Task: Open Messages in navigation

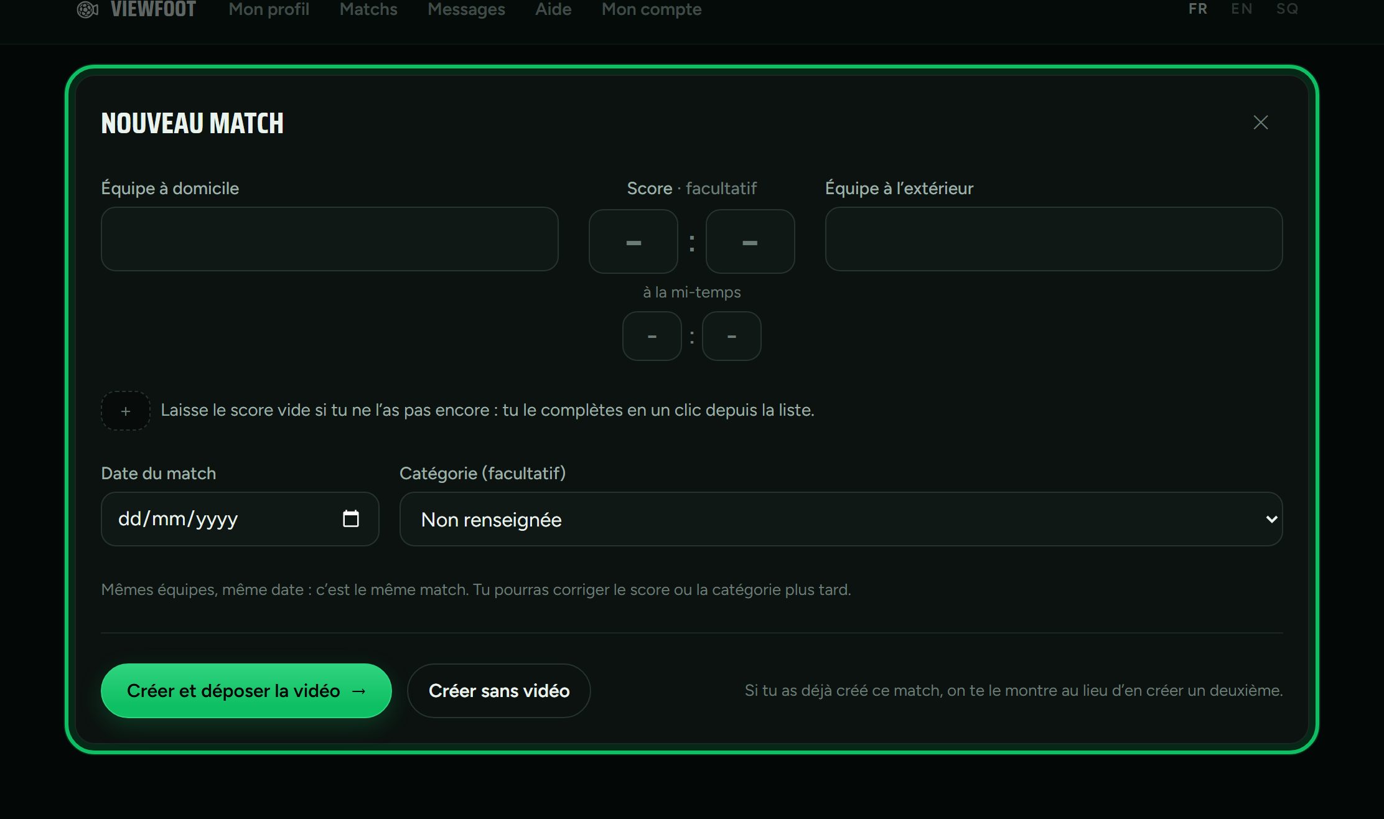Action: pos(466,9)
